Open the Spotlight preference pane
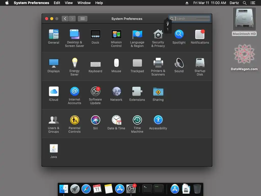Viewport: 261px width, 196px height. (179, 37)
